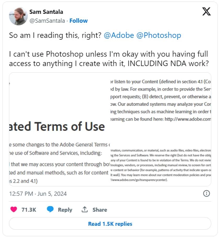Click the Share text label
Image resolution: width=220 pixels, height=237 pixels.
(x=100, y=210)
